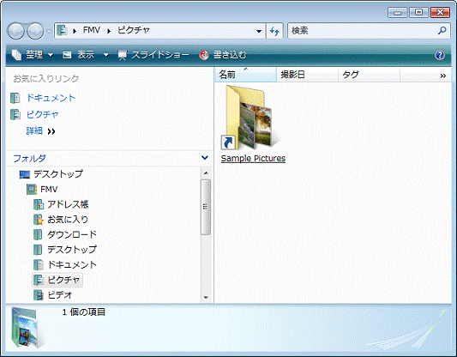Screen dimensions: 457x357
Task: Click the pictures folder icon in details pane
Action: click(x=27, y=328)
